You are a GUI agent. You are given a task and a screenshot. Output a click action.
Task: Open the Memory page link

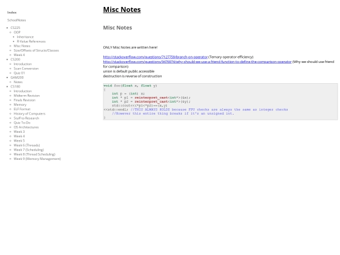pyautogui.click(x=20, y=105)
